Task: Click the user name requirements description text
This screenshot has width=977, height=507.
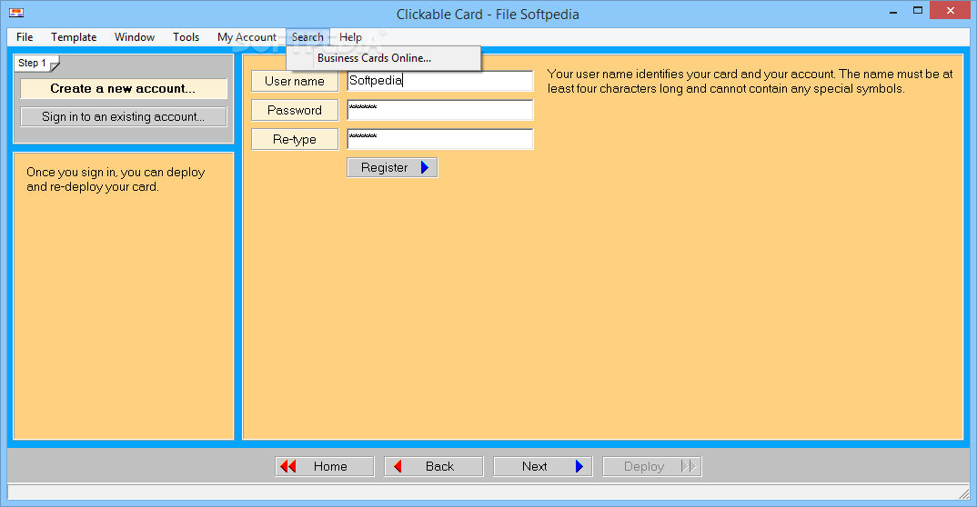Action: (x=750, y=82)
